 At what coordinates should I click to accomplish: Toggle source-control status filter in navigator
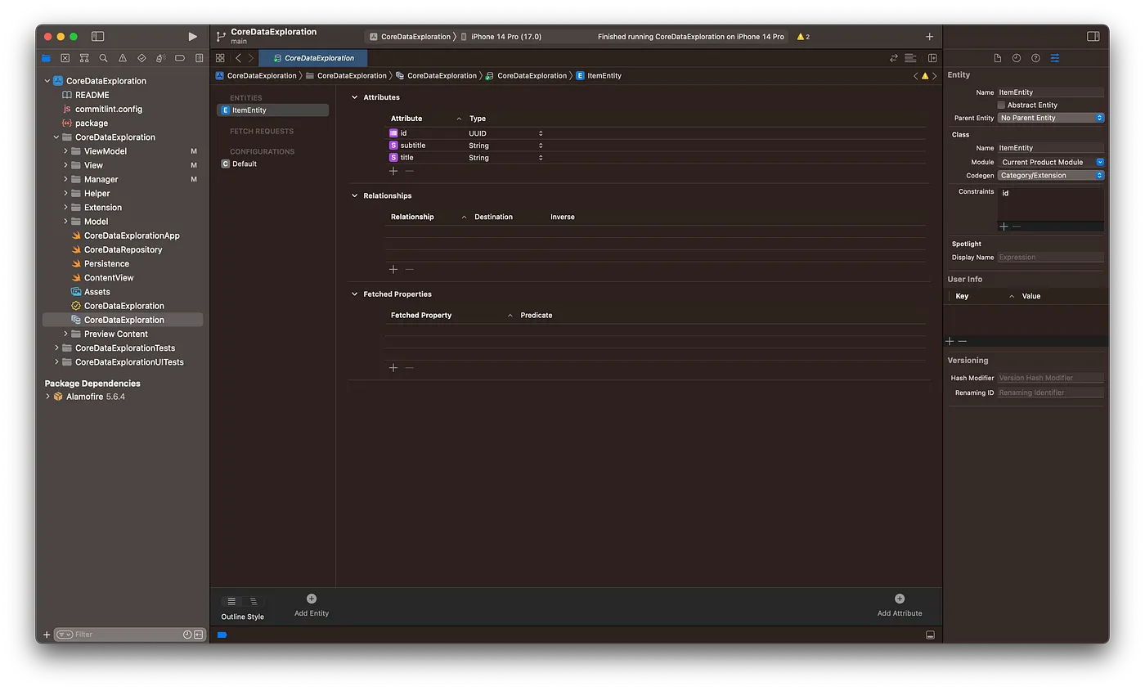198,635
